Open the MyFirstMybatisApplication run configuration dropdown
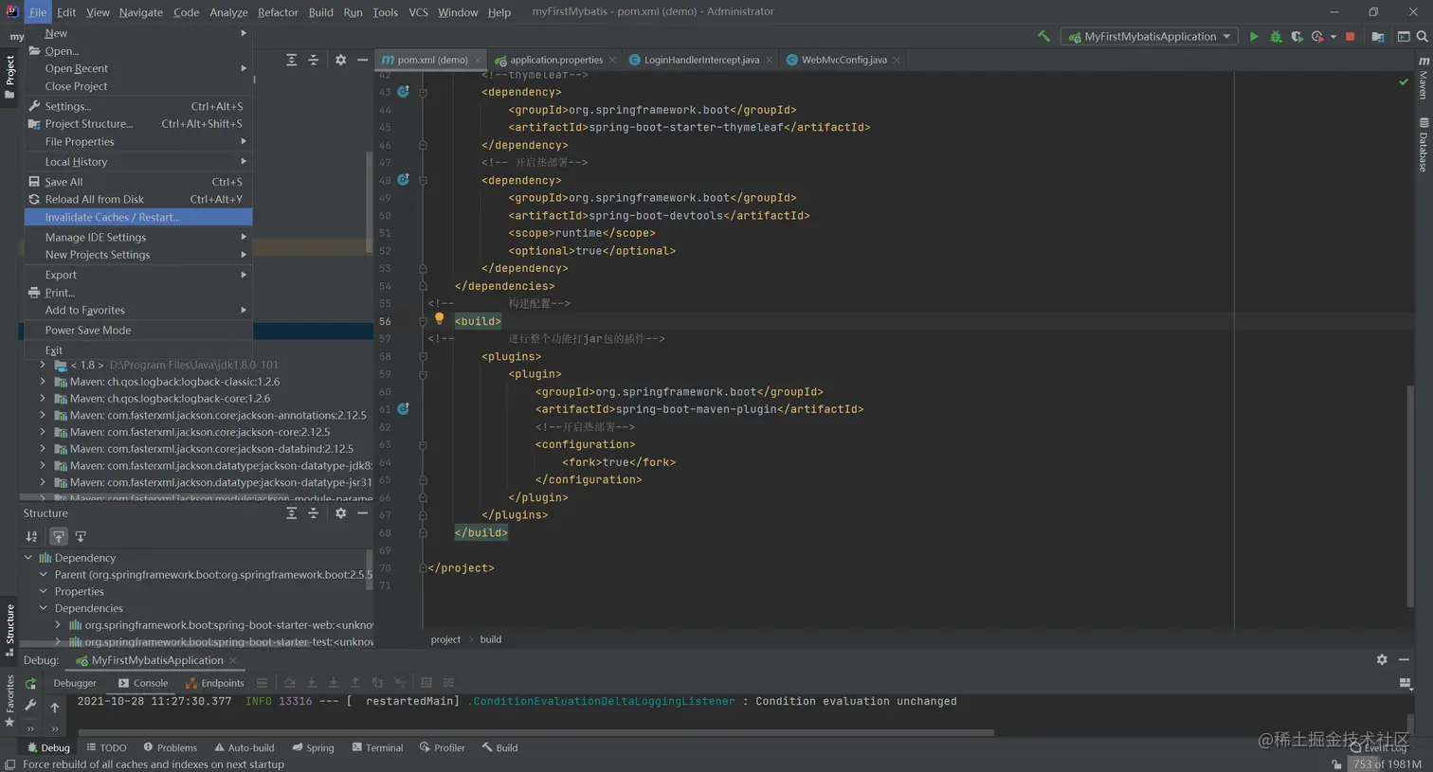Screen dimensions: 1433x772 pyautogui.click(x=1151, y=36)
